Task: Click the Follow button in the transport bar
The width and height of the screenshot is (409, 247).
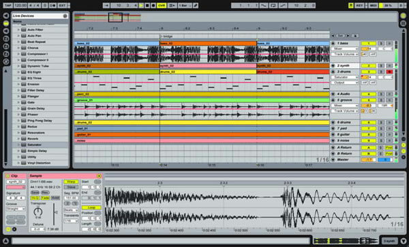Action: pos(106,5)
